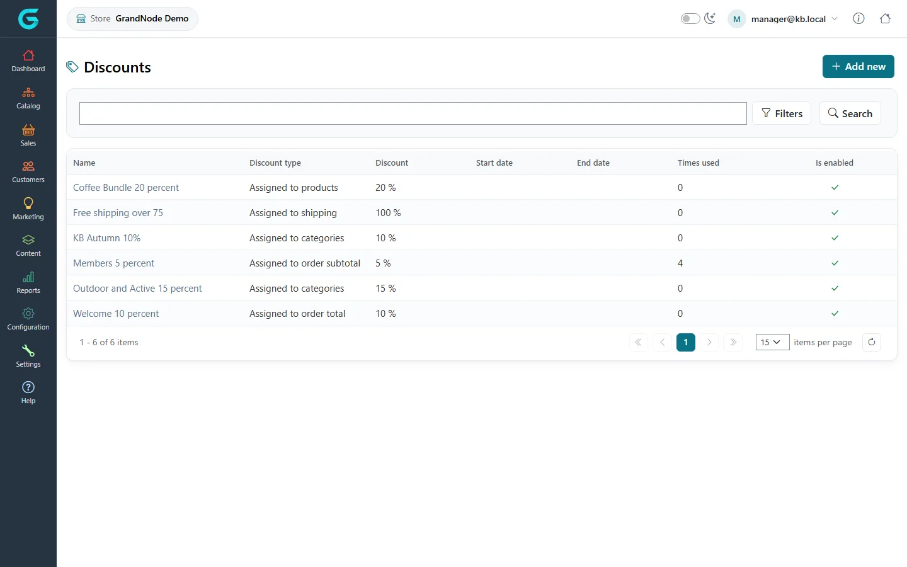The width and height of the screenshot is (907, 567).
Task: Open the Outdoor and Active 15 percent discount
Action: pyautogui.click(x=137, y=289)
